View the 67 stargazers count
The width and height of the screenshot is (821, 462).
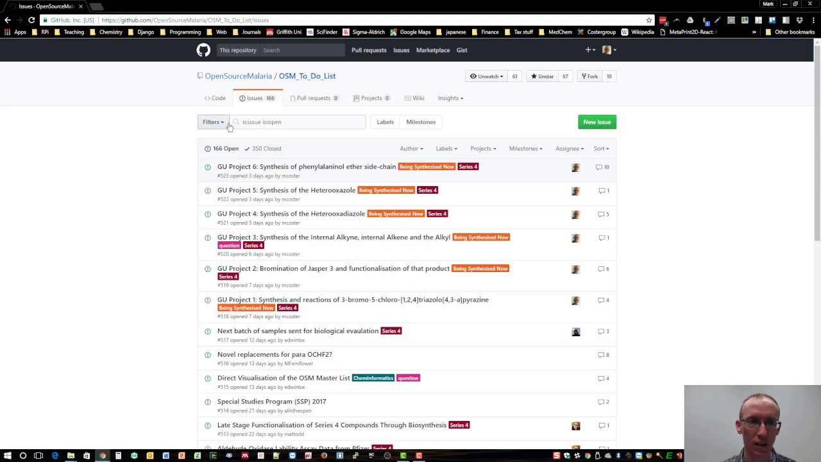click(x=565, y=76)
